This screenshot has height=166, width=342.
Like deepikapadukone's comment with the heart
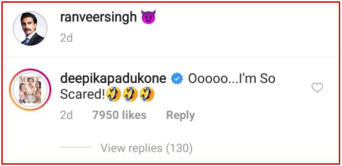(x=317, y=88)
